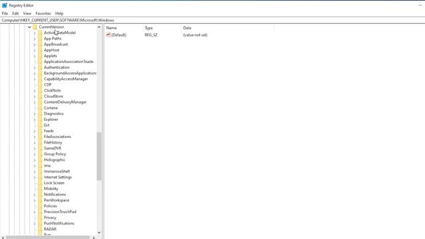Open the Help menu
This screenshot has height=239, width=425.
click(59, 13)
